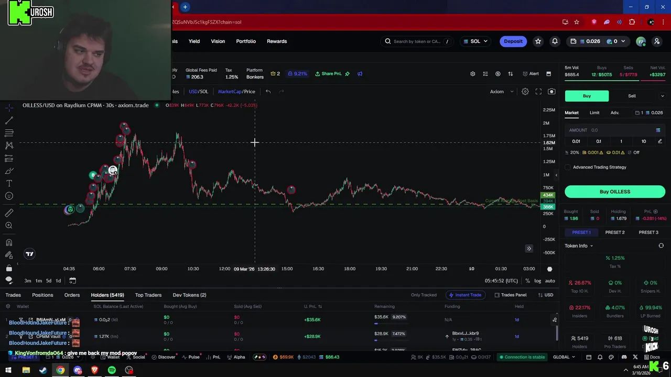This screenshot has width=671, height=377.
Task: Open the Axiom chart source dropdown
Action: (x=502, y=92)
